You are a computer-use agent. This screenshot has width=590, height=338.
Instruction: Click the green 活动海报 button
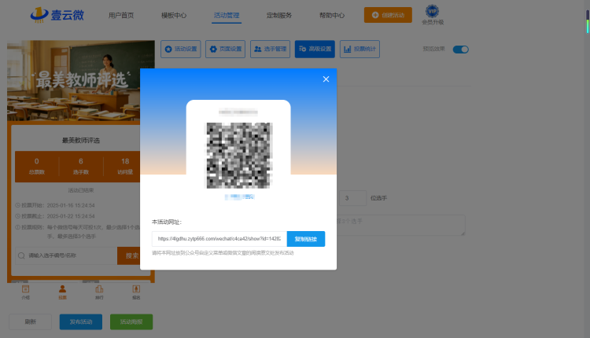(131, 321)
